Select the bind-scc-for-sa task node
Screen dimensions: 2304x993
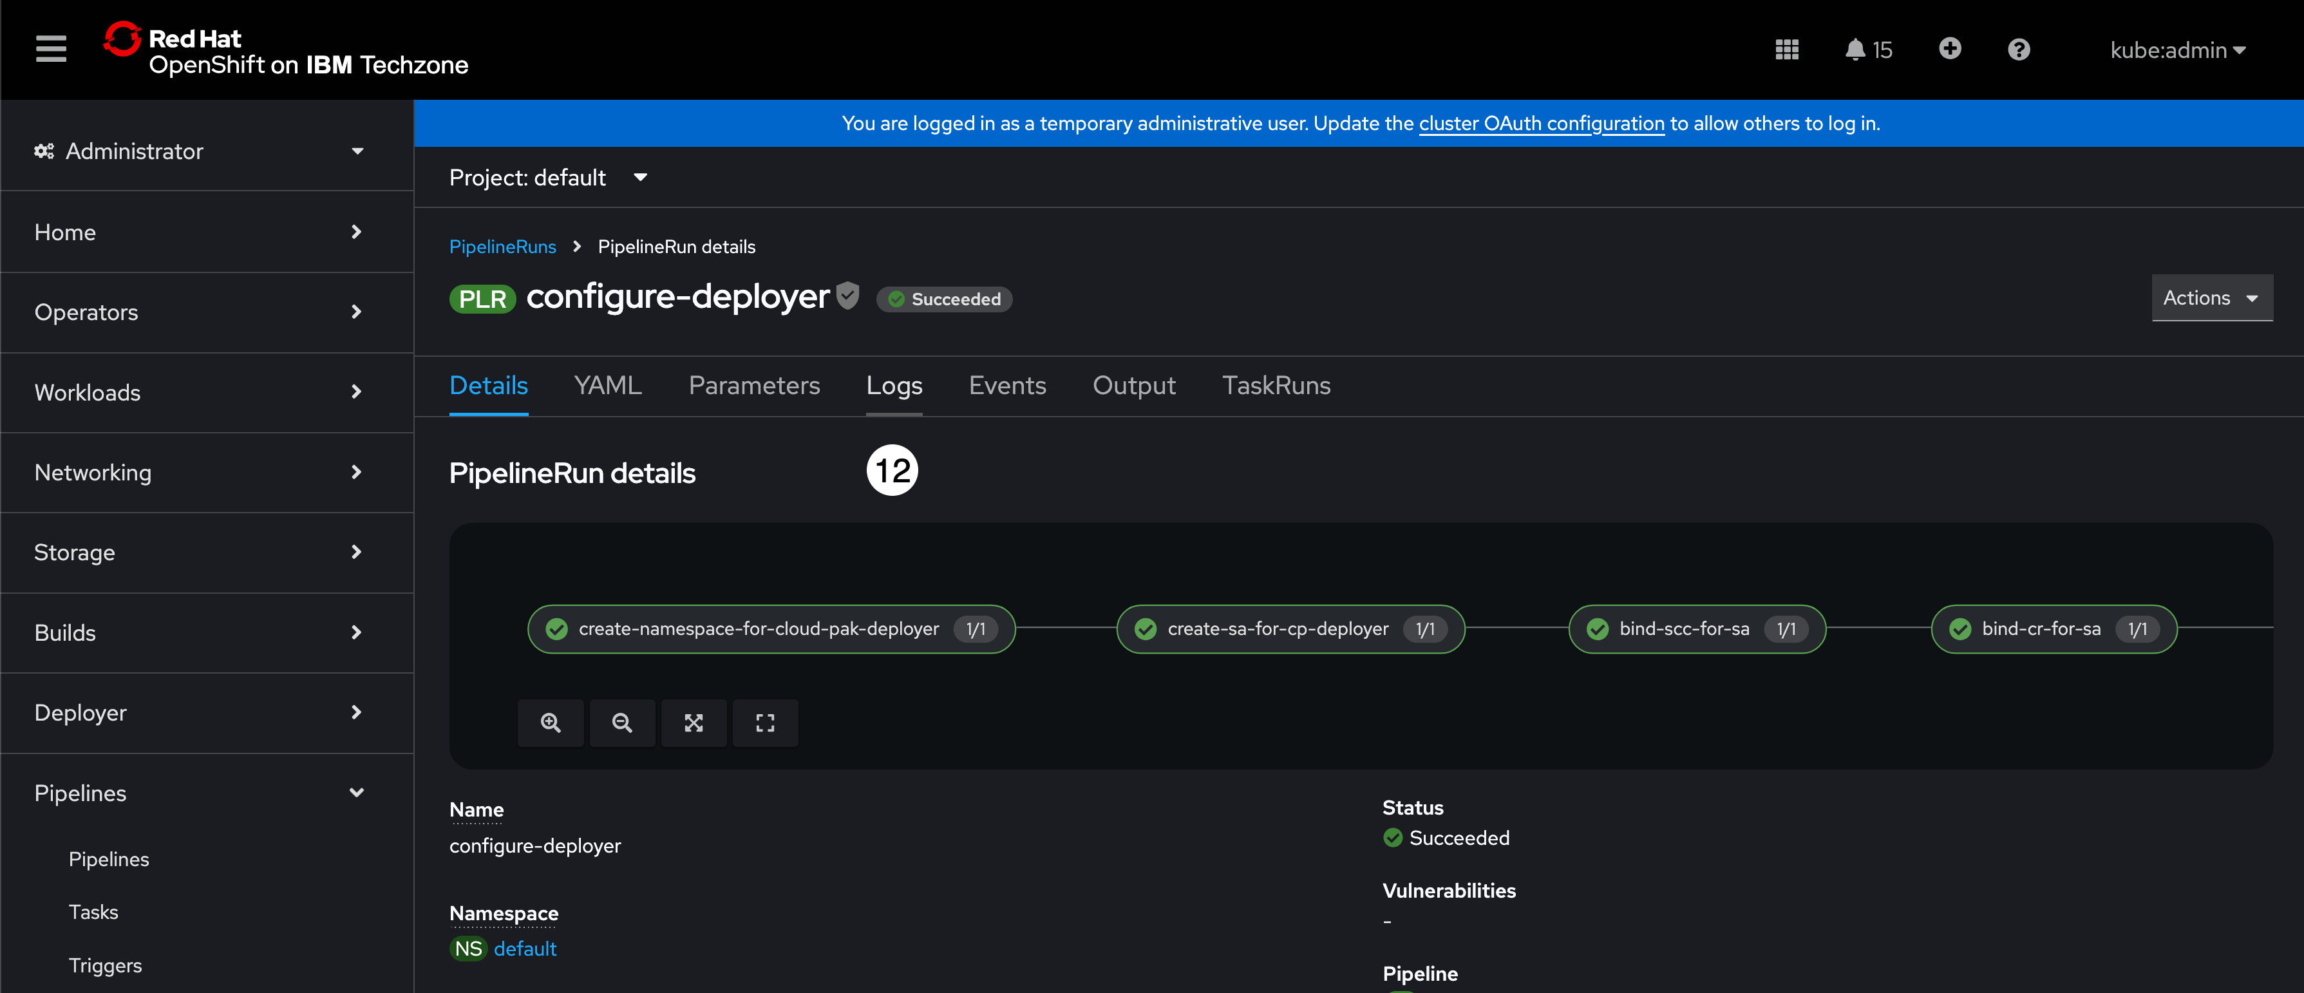tap(1683, 629)
